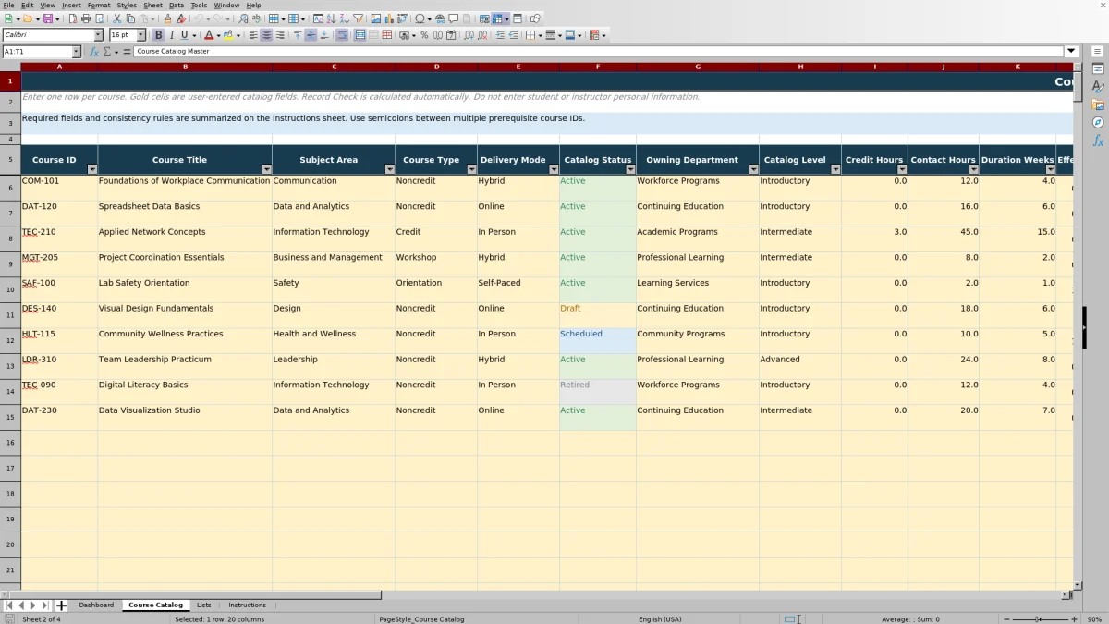The height and width of the screenshot is (624, 1109).
Task: Toggle Bold formatting
Action: coord(158,35)
